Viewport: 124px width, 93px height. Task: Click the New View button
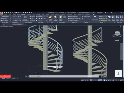click(x=3, y=18)
